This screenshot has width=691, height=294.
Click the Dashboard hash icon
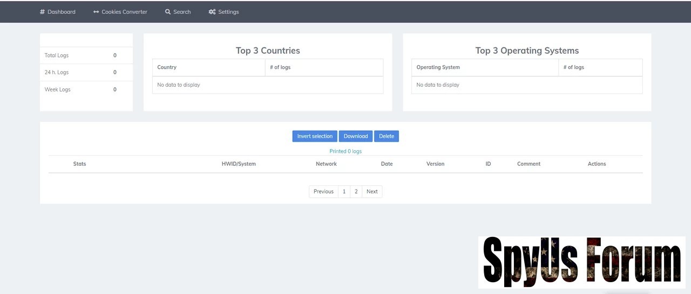coord(42,12)
